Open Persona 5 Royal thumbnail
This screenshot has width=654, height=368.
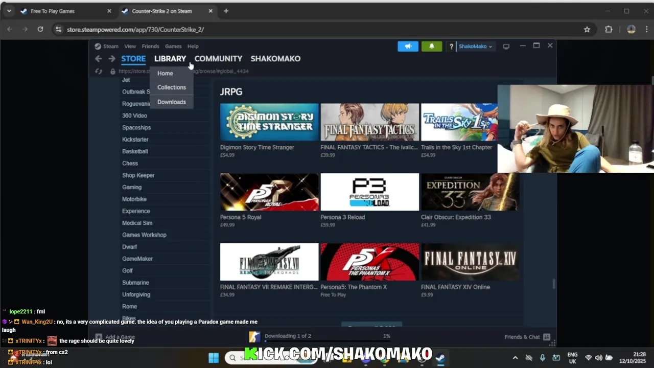[269, 192]
